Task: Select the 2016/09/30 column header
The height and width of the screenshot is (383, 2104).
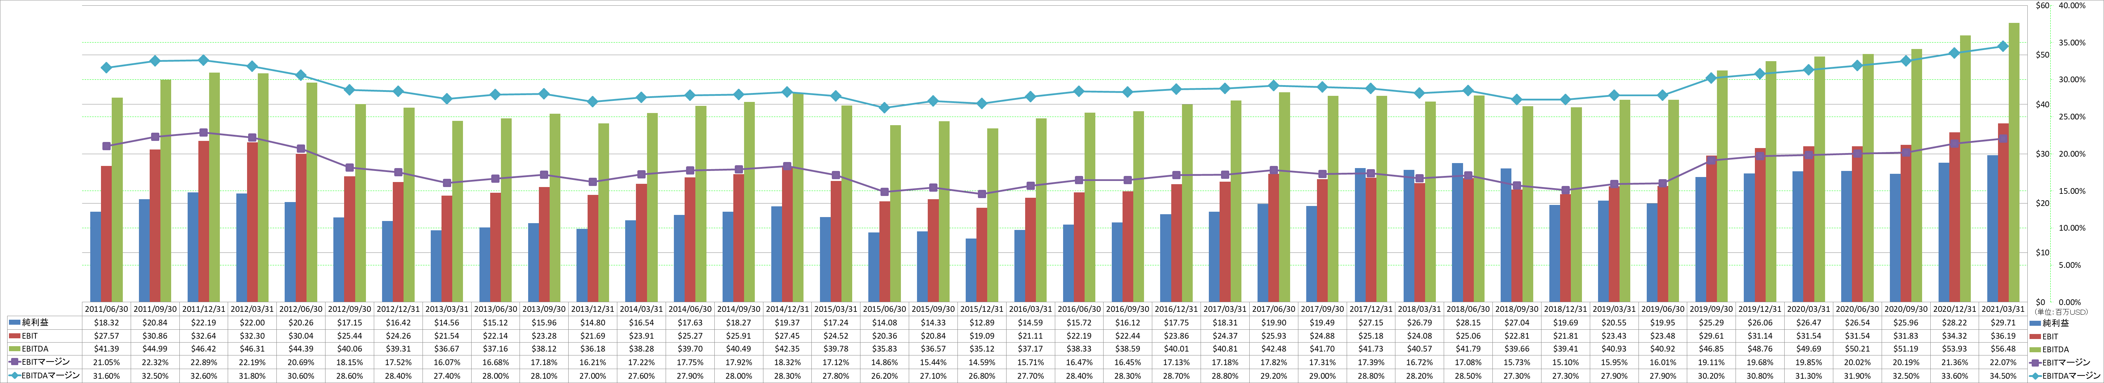Action: pyautogui.click(x=1128, y=310)
